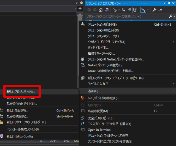This screenshot has width=176, height=146.
Task: Expand 分析とコードのクリーンアップ(A) submenu
Action: point(127,42)
